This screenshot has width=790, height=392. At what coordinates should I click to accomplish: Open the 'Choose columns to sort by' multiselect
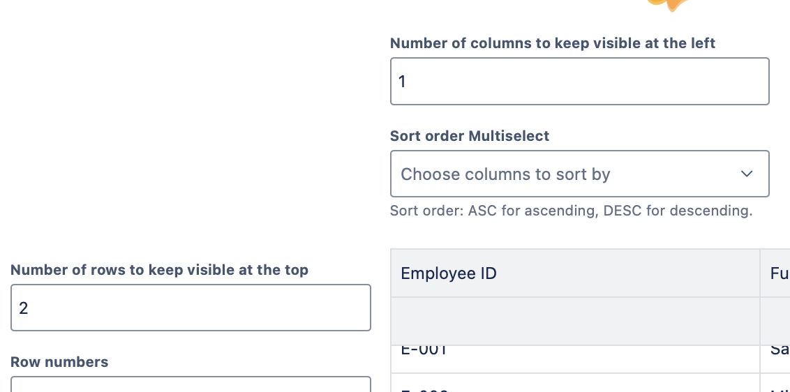pyautogui.click(x=558, y=174)
